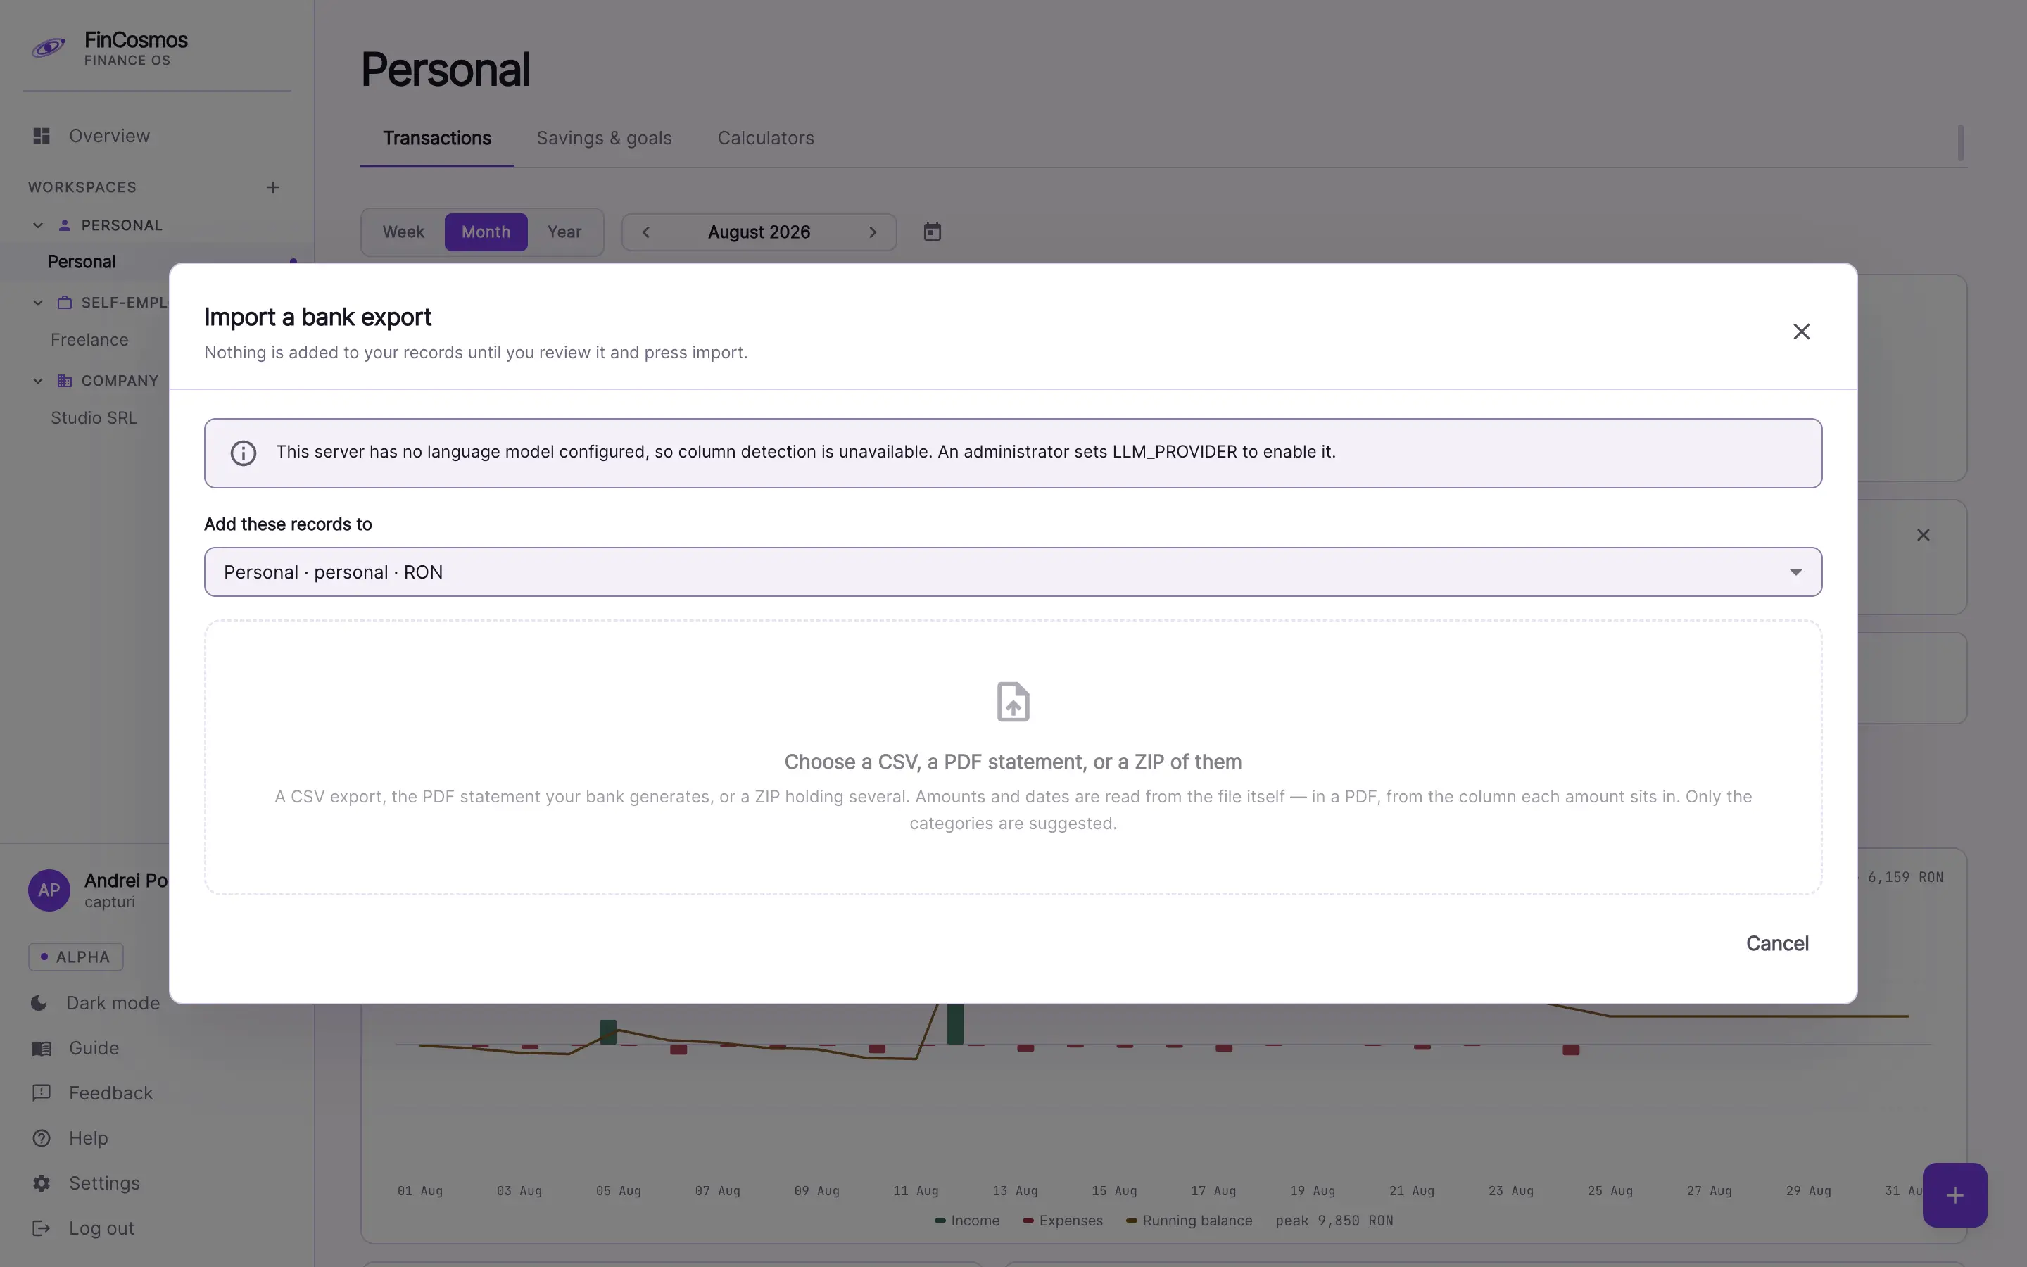Click the company building icon
Image resolution: width=2027 pixels, height=1267 pixels.
click(65, 380)
